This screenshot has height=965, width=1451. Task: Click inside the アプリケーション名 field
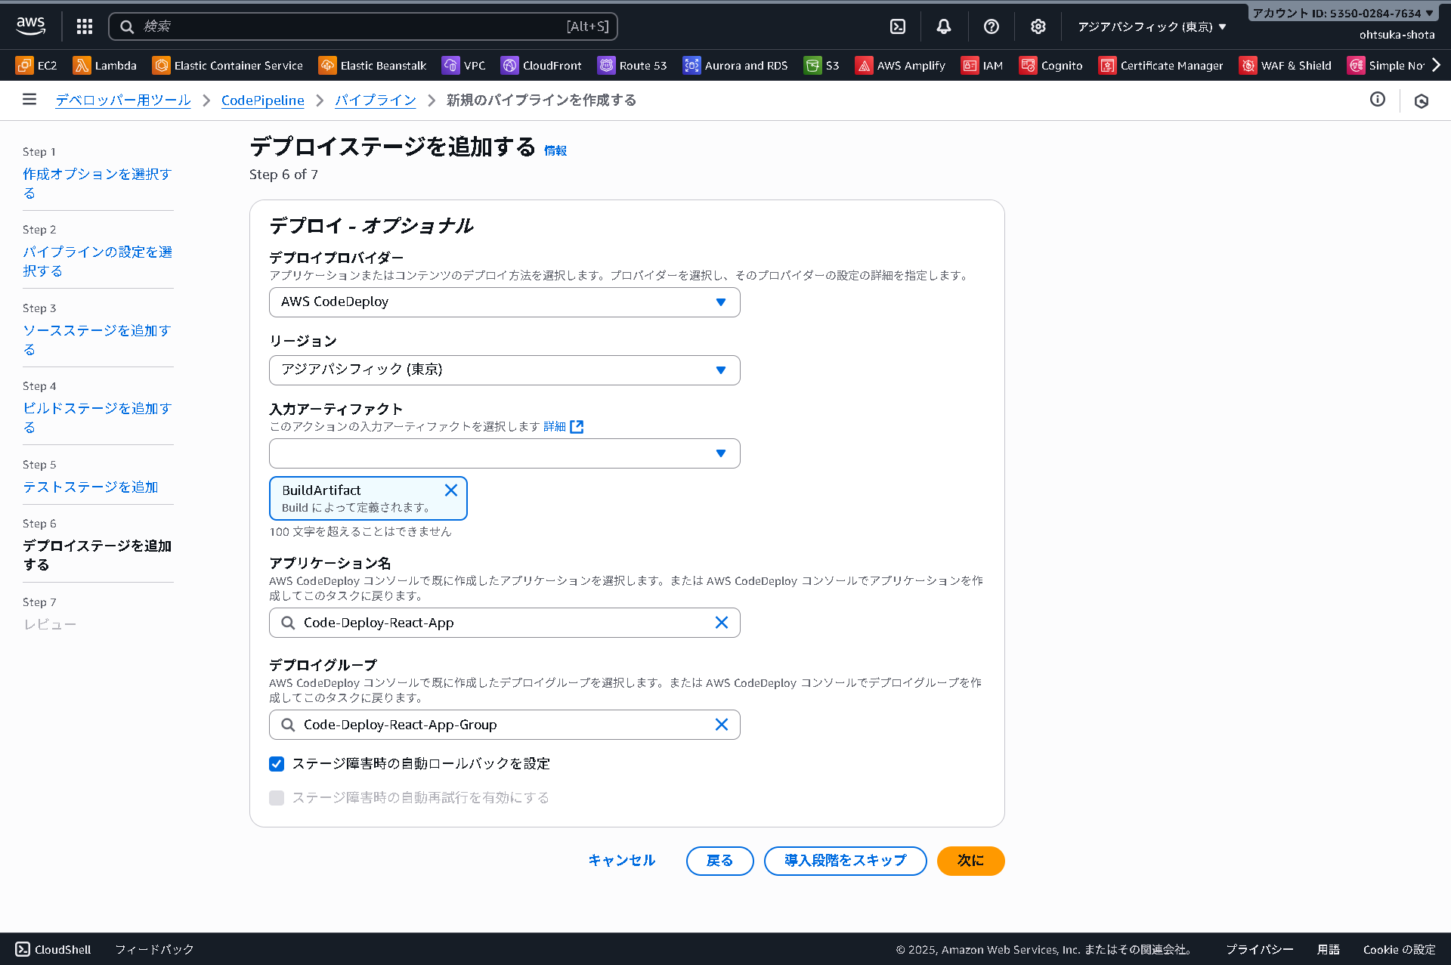tap(504, 622)
